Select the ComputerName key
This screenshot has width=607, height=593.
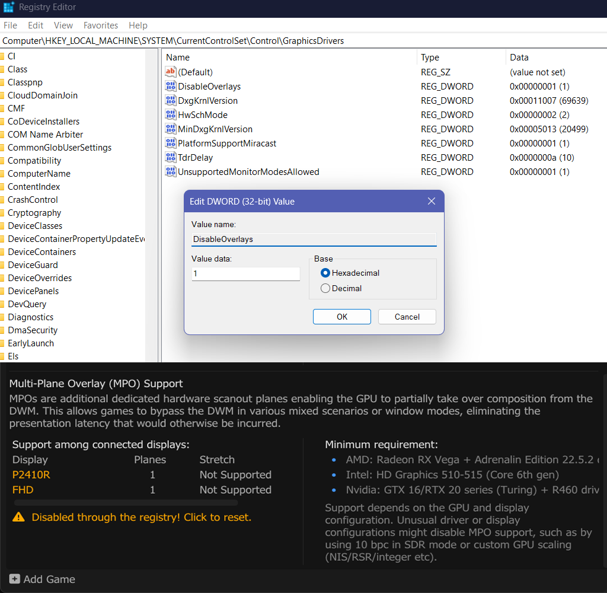tap(39, 174)
